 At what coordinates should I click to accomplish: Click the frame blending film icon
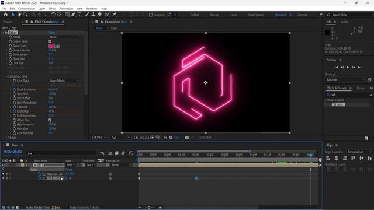116,153
